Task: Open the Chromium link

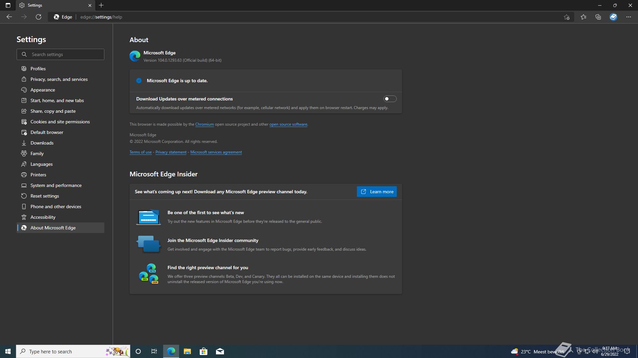Action: pos(204,124)
